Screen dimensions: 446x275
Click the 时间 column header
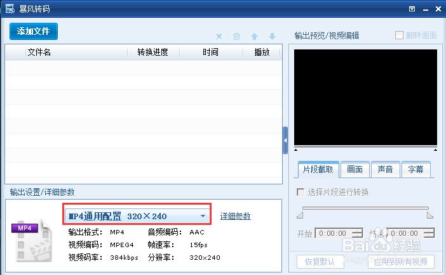point(211,52)
